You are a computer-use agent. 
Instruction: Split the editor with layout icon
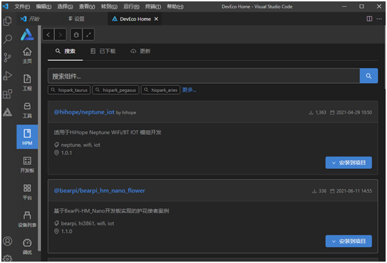369,19
